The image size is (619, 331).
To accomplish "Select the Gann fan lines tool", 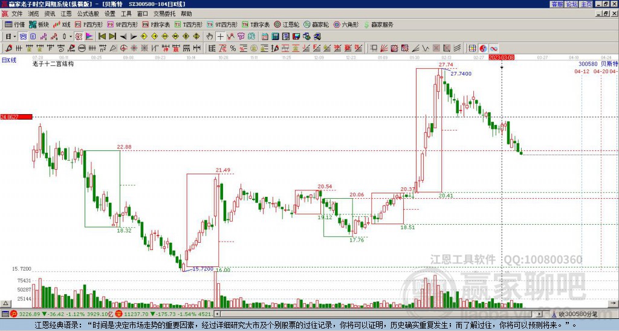I will pos(384,48).
